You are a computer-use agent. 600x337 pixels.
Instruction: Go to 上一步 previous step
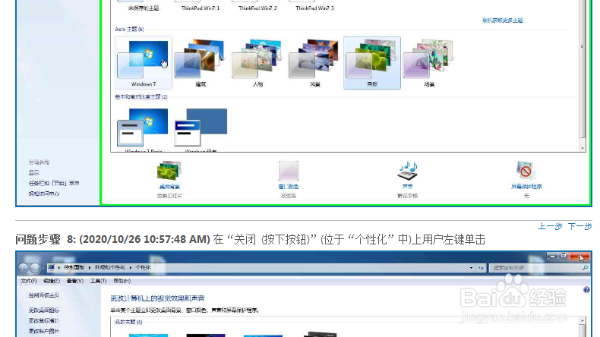tap(550, 226)
